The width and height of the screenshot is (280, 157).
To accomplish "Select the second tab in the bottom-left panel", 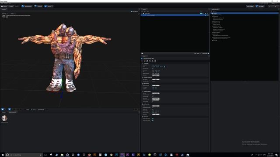I will tap(13, 113).
